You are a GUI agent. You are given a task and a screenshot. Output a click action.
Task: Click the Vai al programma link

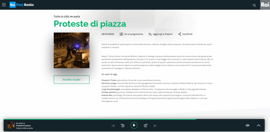point(131,34)
